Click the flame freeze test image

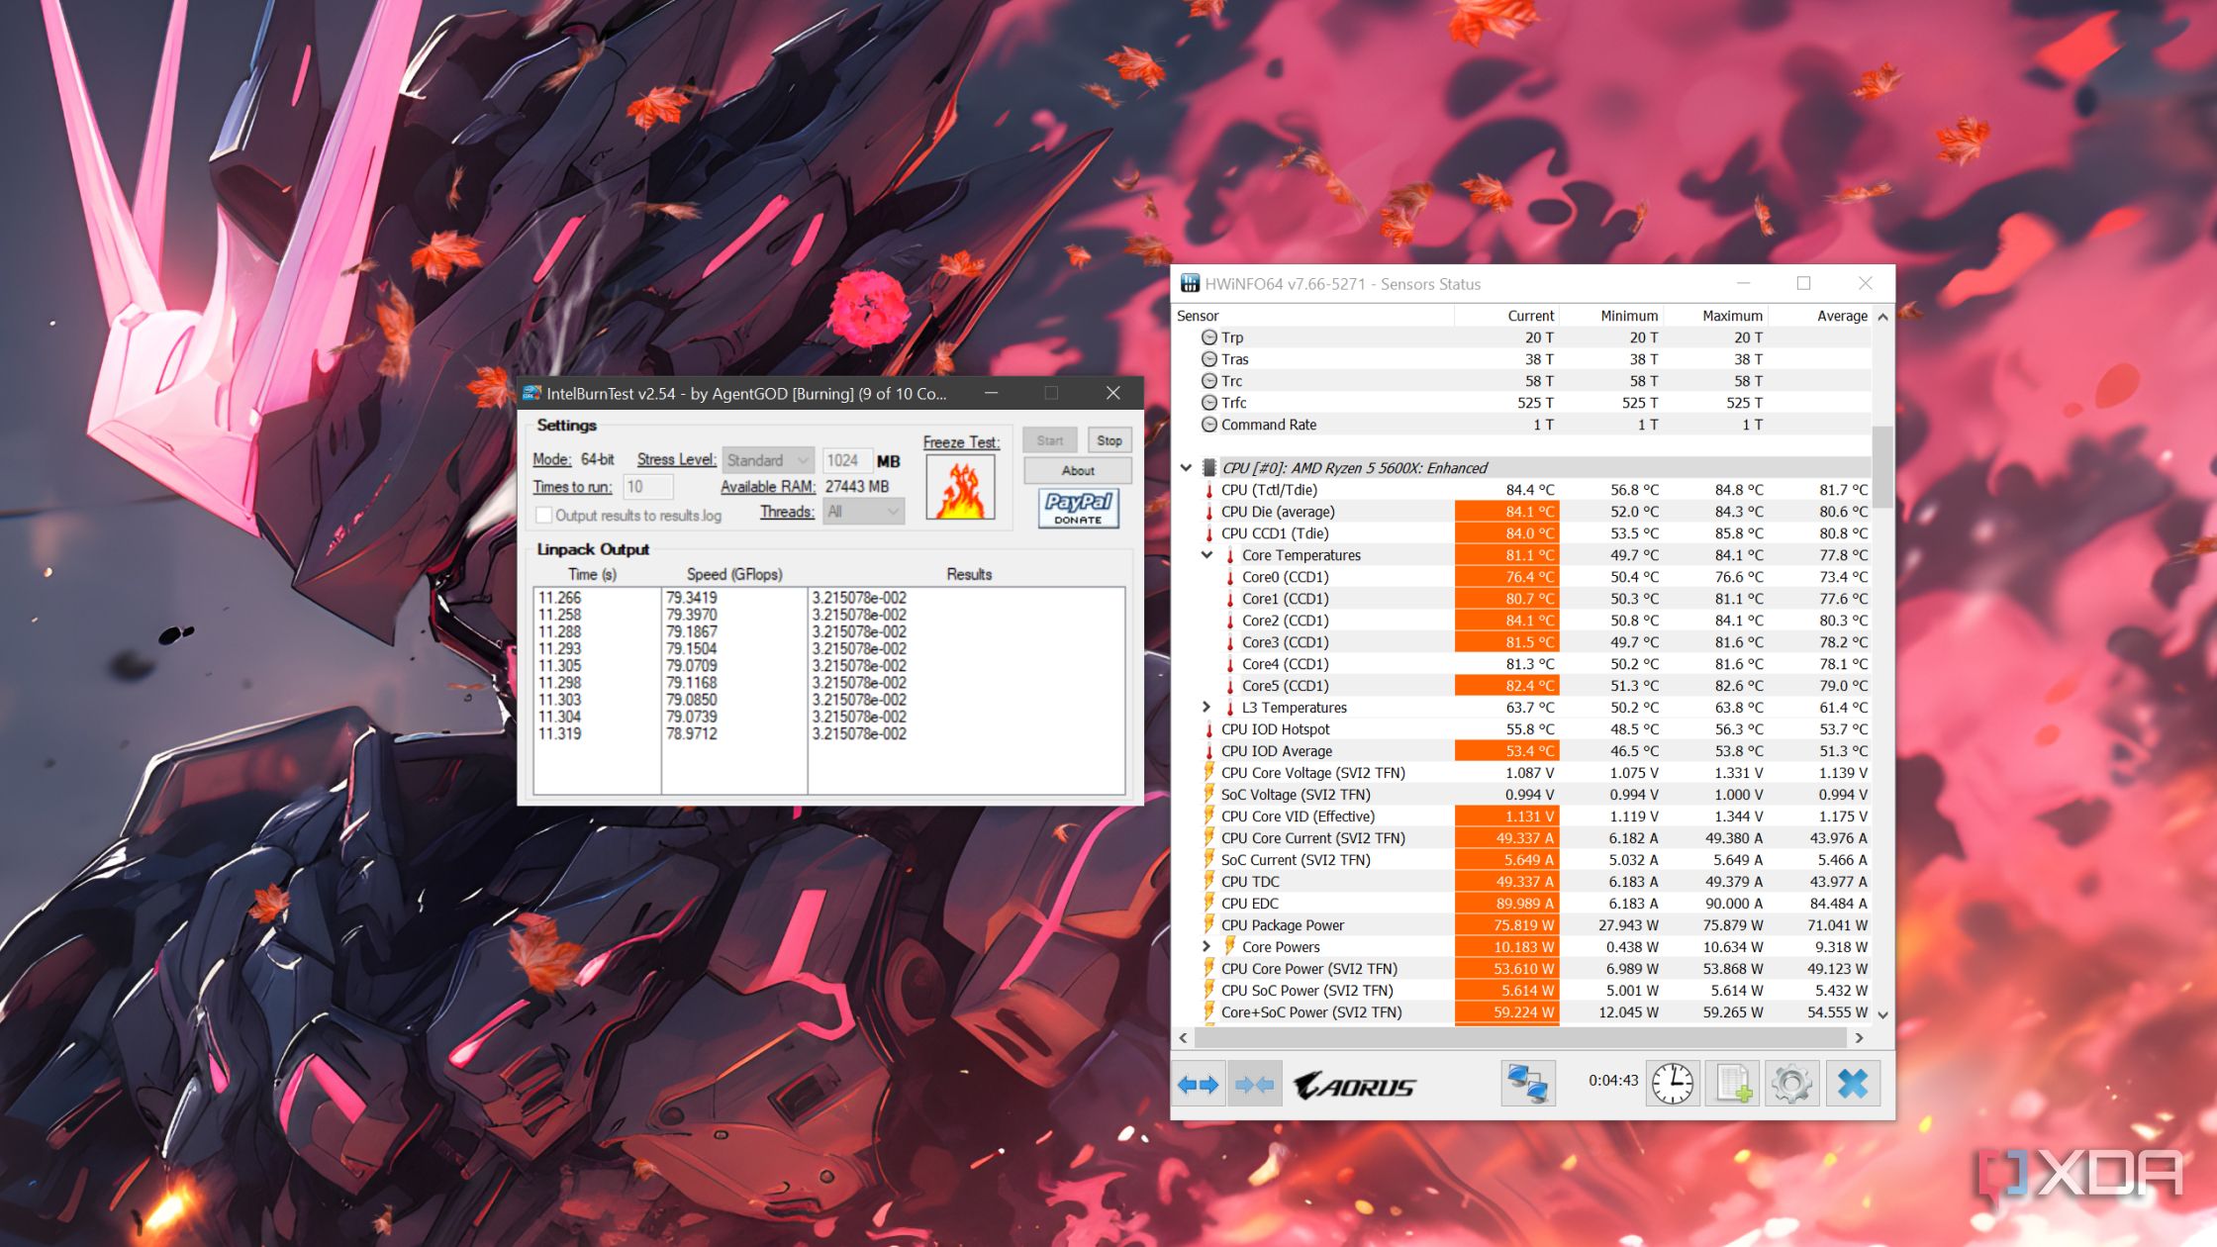coord(959,488)
